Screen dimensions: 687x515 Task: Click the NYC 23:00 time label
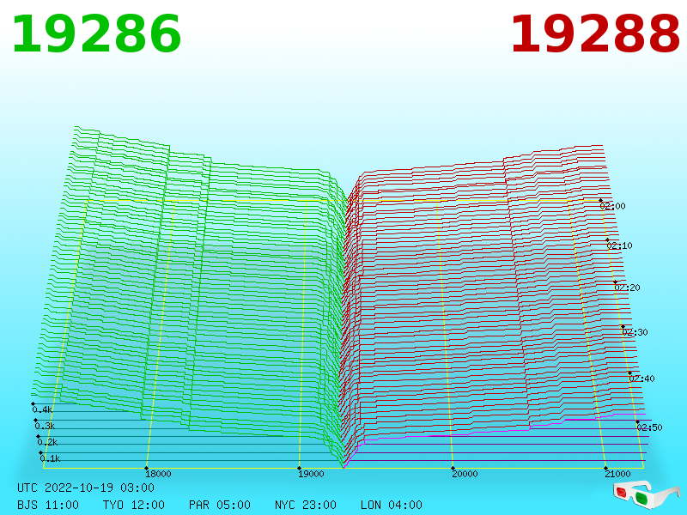point(306,505)
